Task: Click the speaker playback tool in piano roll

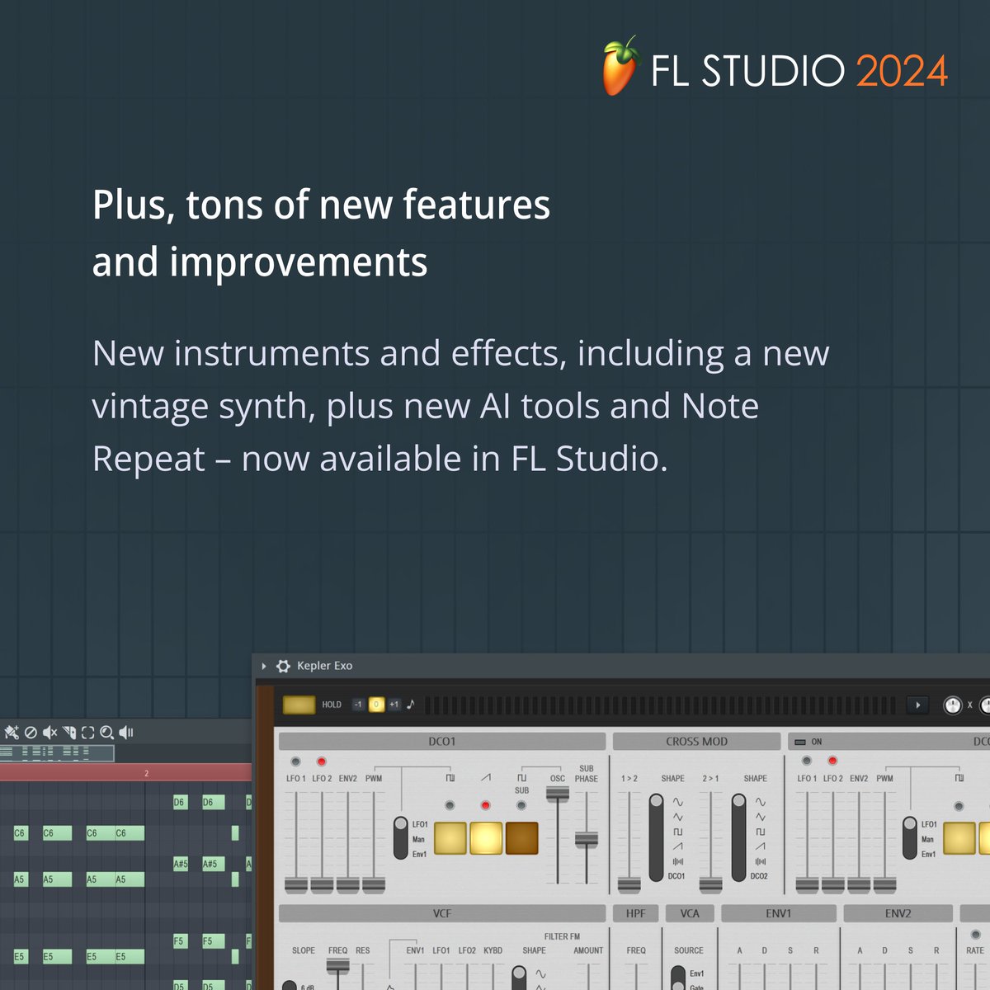Action: [126, 732]
